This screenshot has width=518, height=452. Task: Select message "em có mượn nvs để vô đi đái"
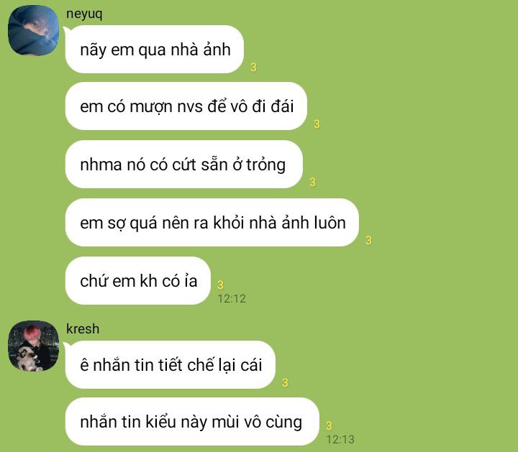(x=186, y=106)
